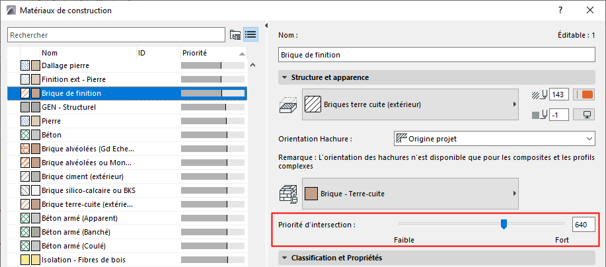
Task: Click the Rechercher search field
Action: 116,34
